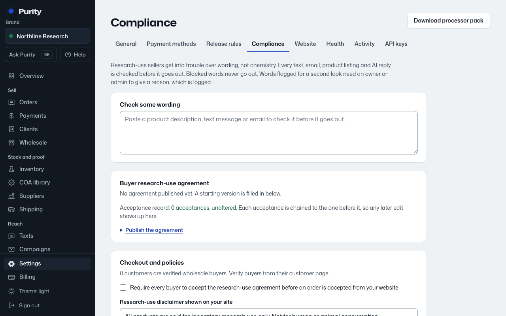Click the Purity logo icon
Screen dimensions: 506x316
[x=11, y=11]
